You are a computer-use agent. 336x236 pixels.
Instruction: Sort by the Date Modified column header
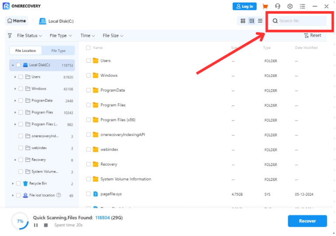pos(306,48)
